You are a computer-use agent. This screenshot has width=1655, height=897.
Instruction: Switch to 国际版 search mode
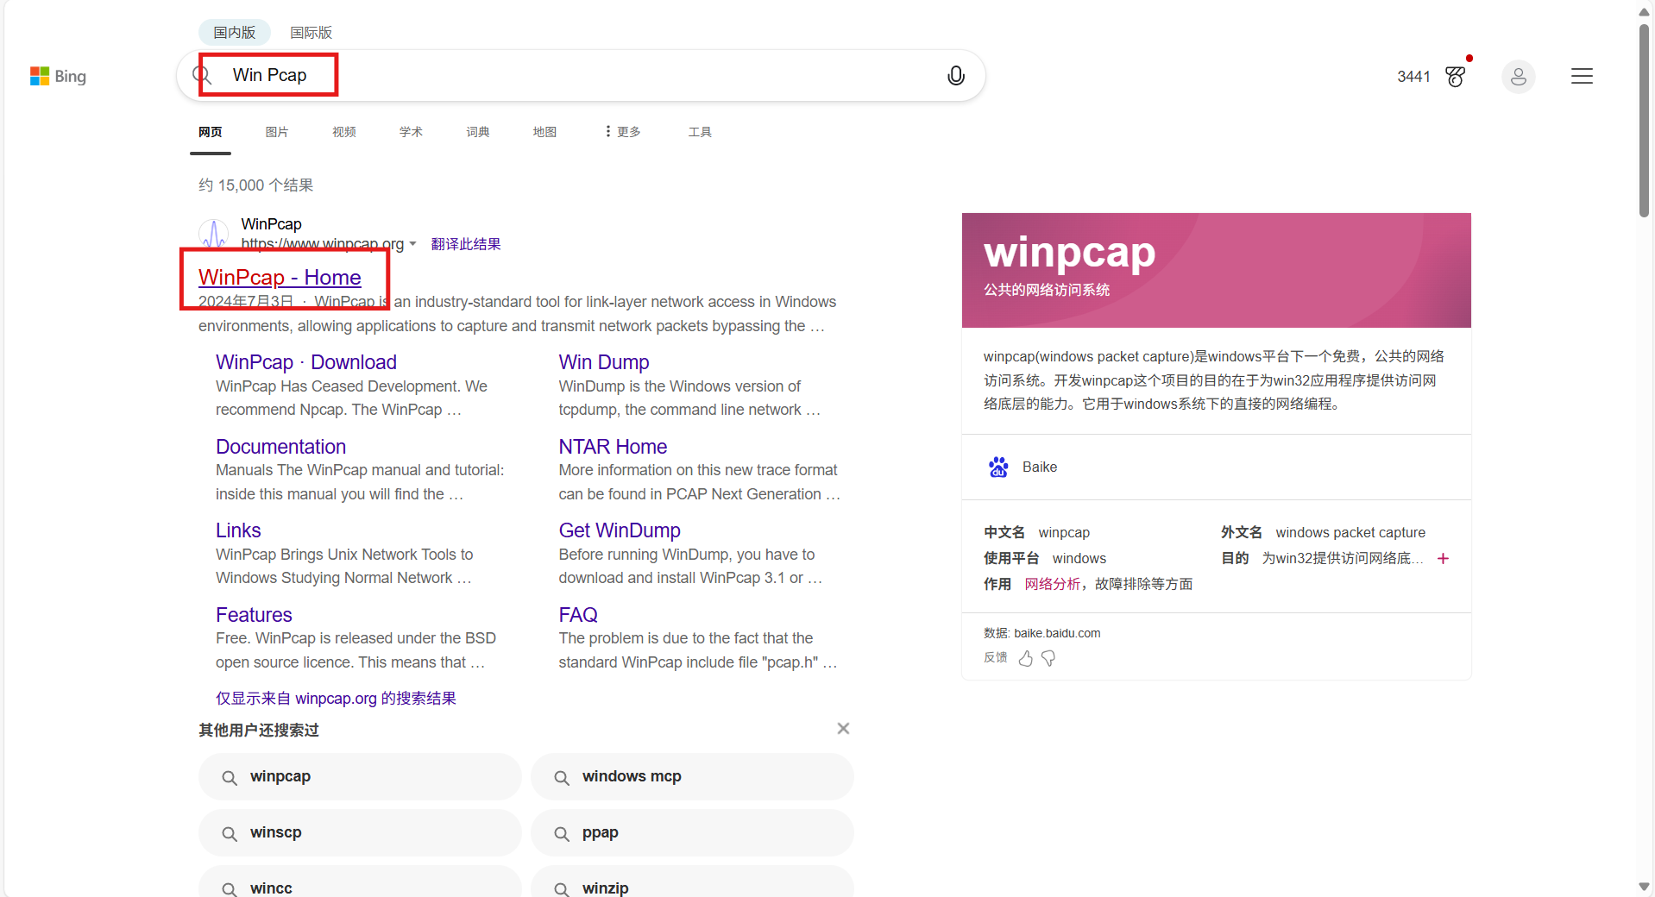click(311, 33)
